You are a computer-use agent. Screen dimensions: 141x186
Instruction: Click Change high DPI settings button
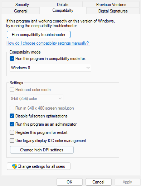(x=42, y=150)
